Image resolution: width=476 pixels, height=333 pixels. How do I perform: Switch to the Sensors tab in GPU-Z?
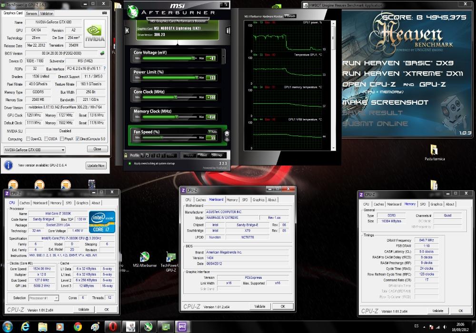[x=31, y=13]
